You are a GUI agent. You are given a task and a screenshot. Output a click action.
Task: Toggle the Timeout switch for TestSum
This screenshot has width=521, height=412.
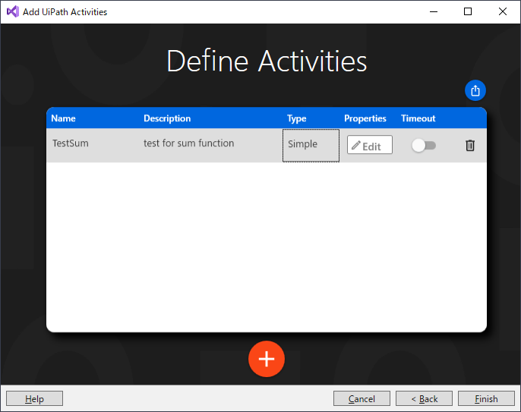pos(424,146)
